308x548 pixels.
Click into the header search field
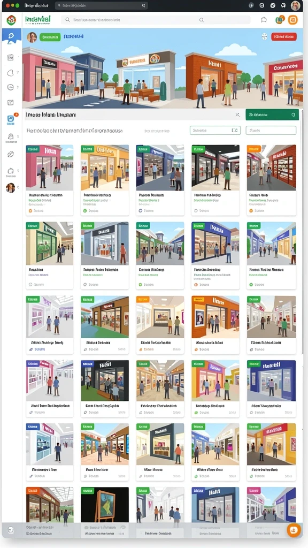click(x=156, y=20)
